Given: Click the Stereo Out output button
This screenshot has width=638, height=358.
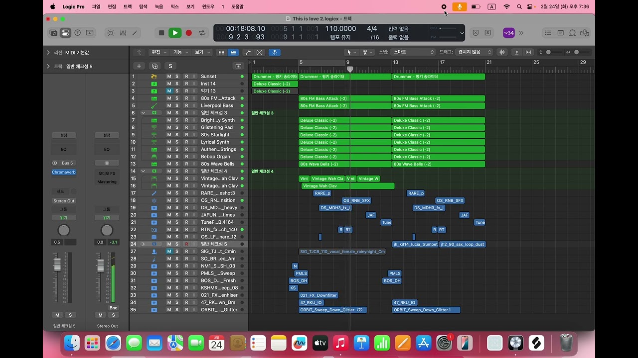Looking at the screenshot, I should [64, 201].
